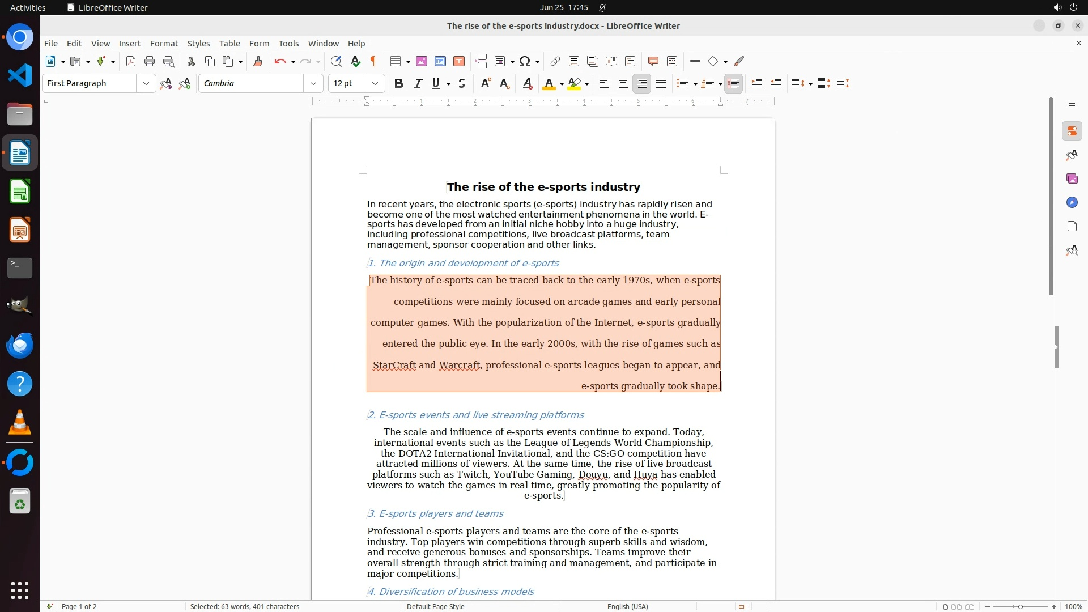This screenshot has width=1088, height=612.
Task: Open the 12 pt font size dropdown
Action: click(x=375, y=83)
